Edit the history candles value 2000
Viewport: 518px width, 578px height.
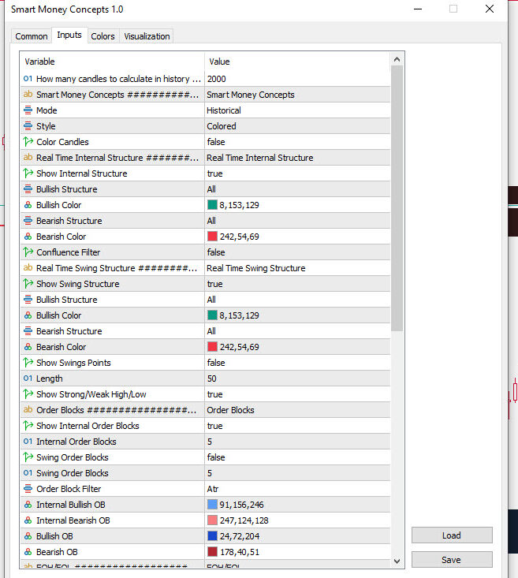coord(297,79)
